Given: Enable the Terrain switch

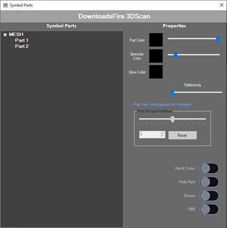Looking at the screenshot, I should coord(209,196).
